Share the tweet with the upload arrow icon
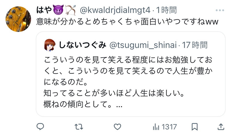The image size is (231, 137). (x=221, y=127)
